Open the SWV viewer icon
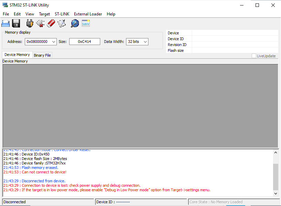This screenshot has width=281, height=206. (86, 23)
